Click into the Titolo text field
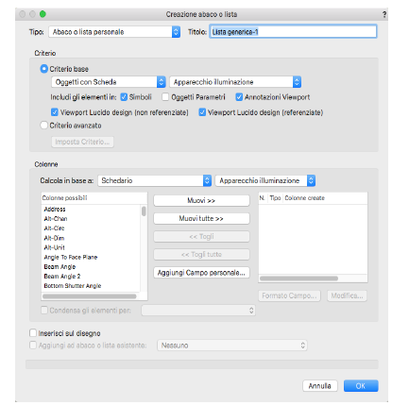 [293, 32]
